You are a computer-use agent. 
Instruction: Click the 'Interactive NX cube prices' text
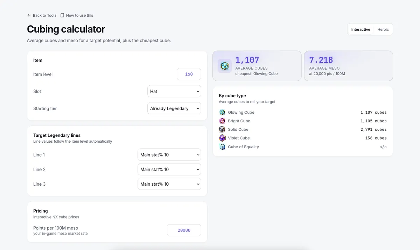56,217
